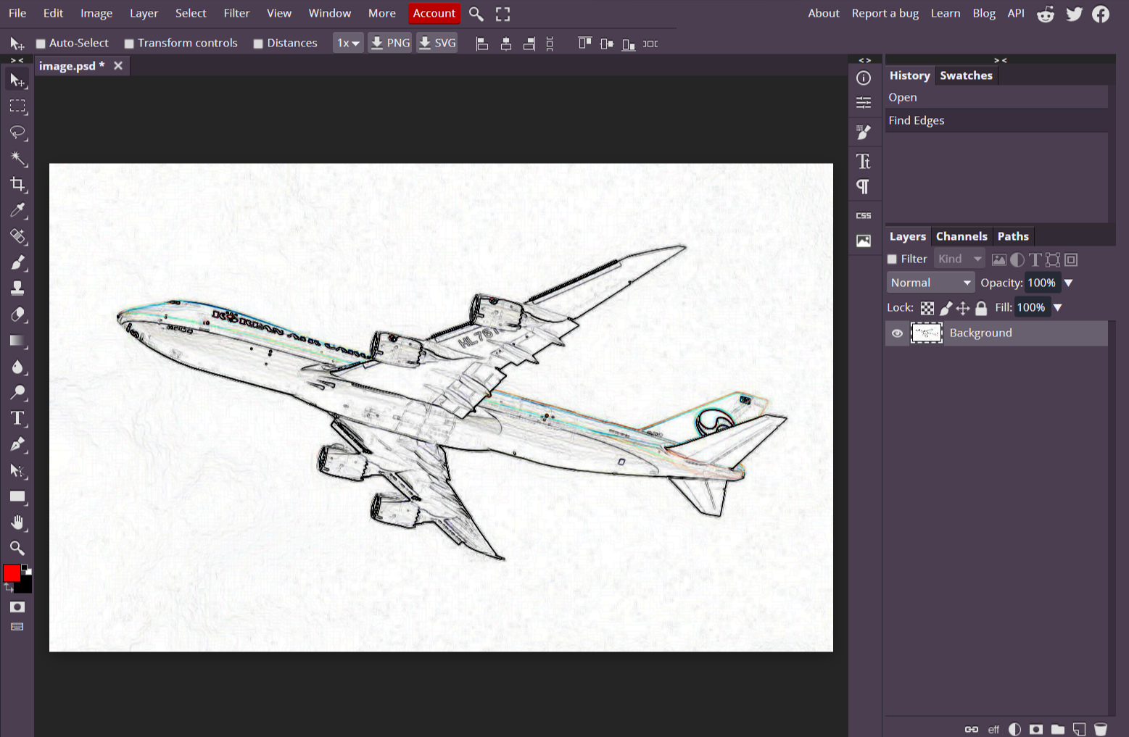Select the Pen tool

tap(17, 445)
